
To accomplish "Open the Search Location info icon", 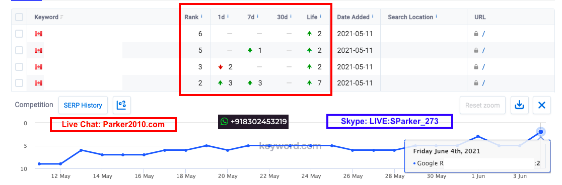I will click(436, 16).
